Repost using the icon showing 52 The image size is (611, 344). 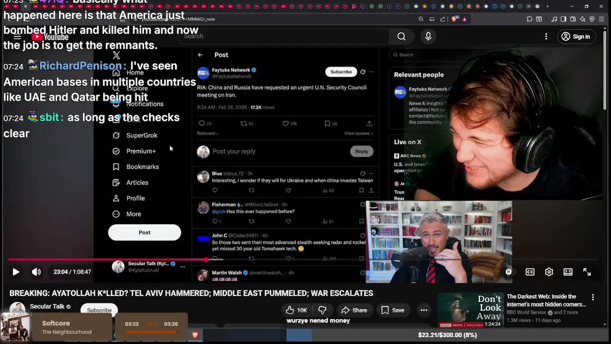247,123
